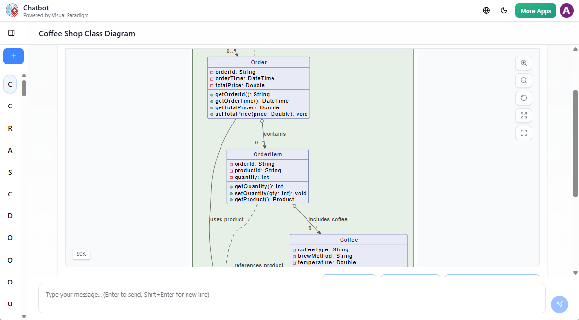Viewport: 579px width, 320px height.
Task: Collapse the sidebar panel icon
Action: 12,33
